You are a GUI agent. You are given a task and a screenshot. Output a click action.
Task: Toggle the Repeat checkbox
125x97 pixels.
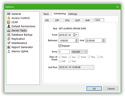pyautogui.click(x=60, y=46)
